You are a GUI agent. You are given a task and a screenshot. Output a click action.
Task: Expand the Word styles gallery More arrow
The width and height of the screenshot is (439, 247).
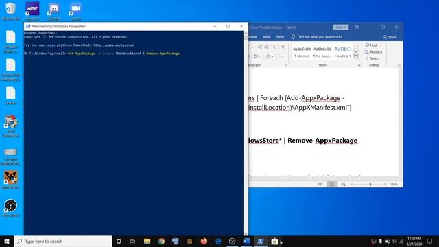click(356, 57)
